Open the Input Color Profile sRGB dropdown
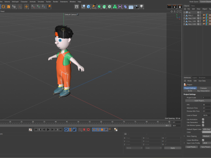 coord(207,143)
